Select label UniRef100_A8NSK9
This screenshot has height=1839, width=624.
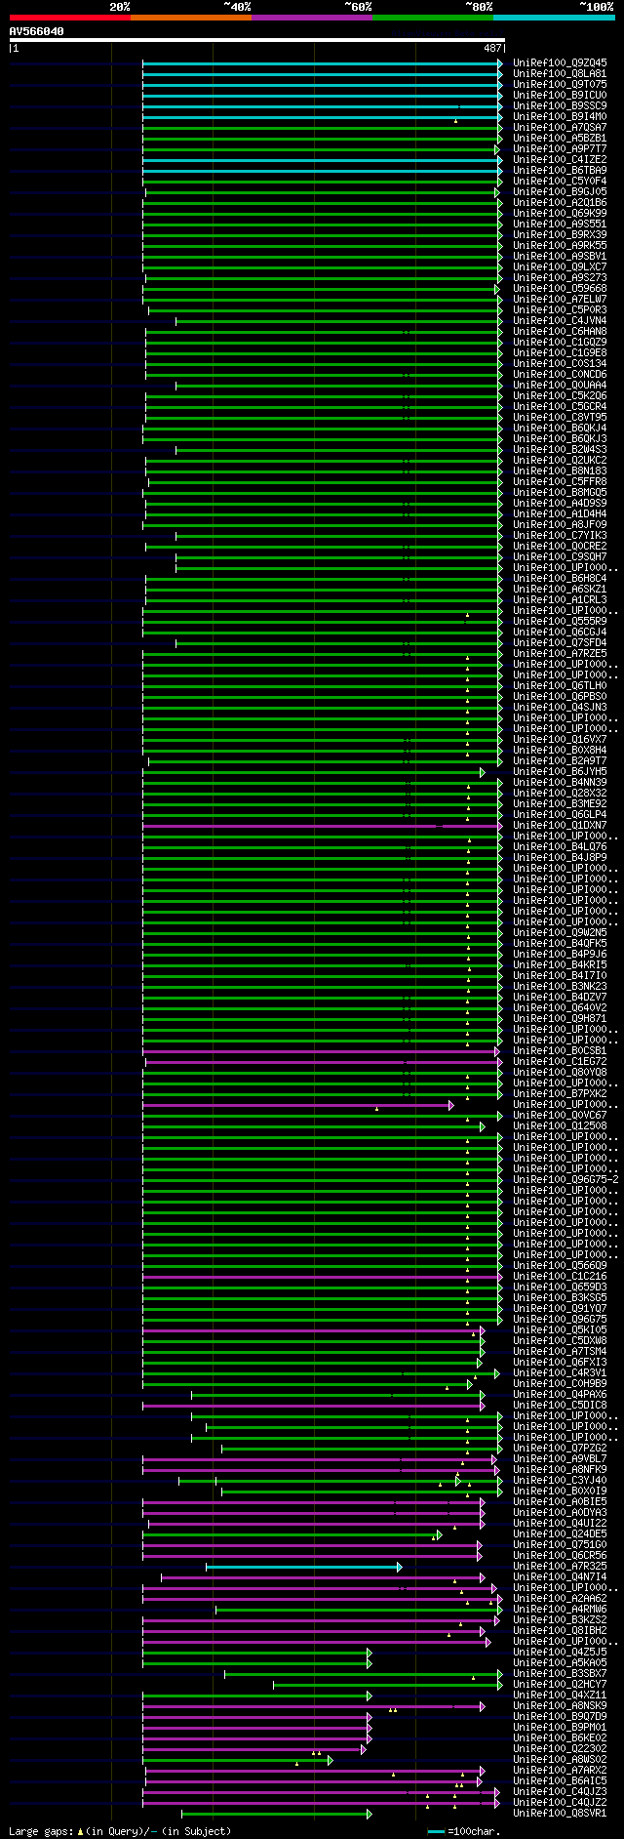click(x=560, y=1706)
